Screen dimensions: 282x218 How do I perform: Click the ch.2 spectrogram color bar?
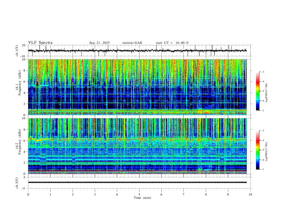pos(257,150)
